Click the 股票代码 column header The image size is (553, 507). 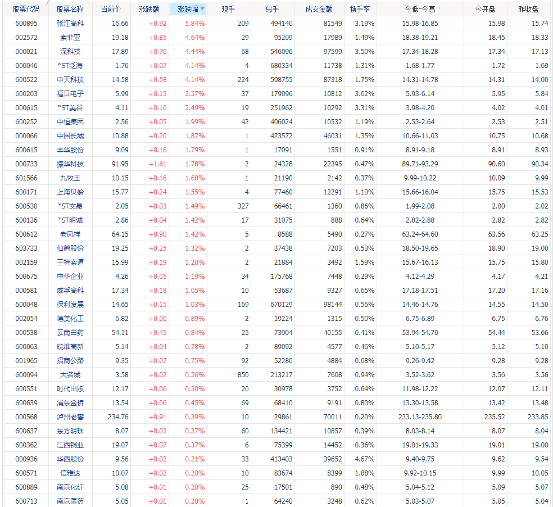pyautogui.click(x=26, y=10)
